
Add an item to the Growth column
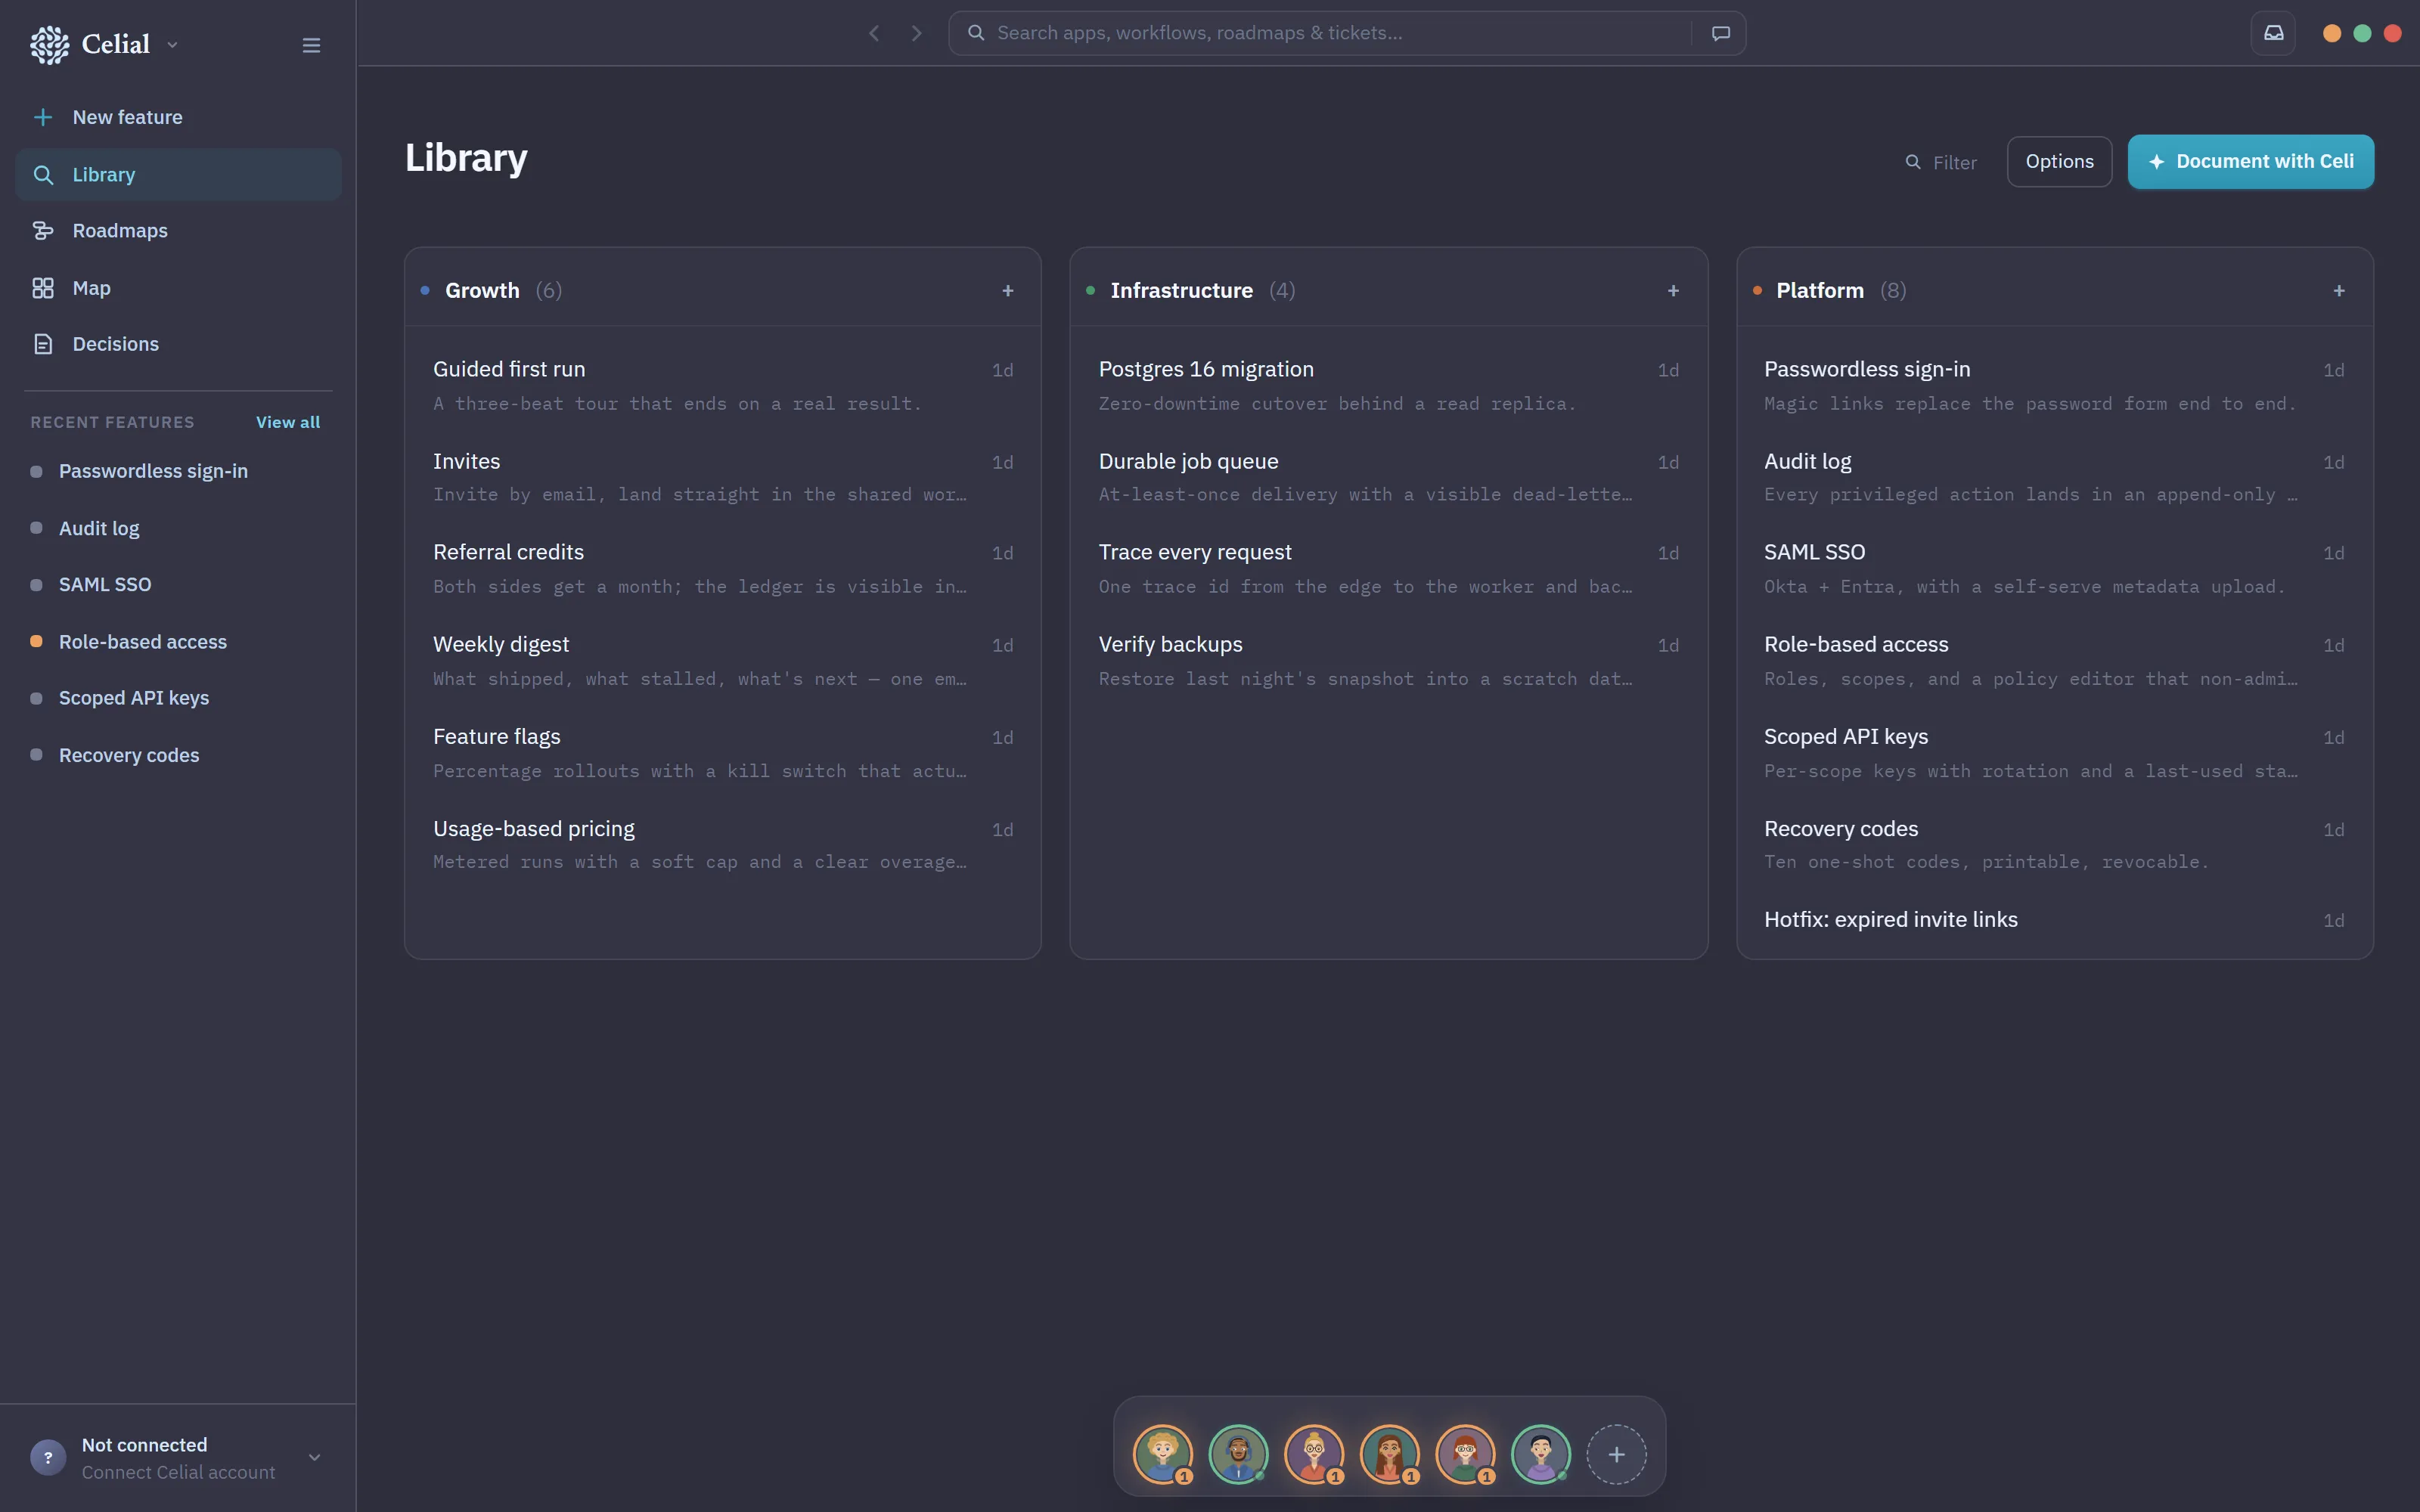point(1008,291)
